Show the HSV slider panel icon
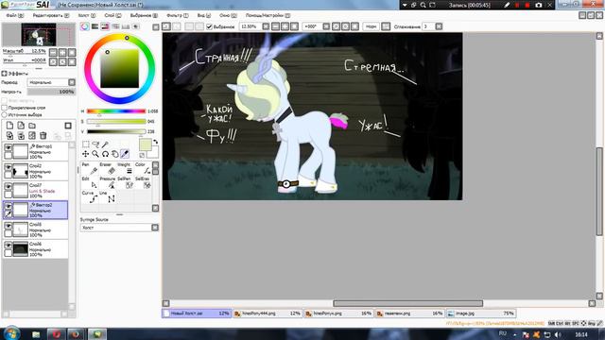605x340 pixels. coord(105,26)
